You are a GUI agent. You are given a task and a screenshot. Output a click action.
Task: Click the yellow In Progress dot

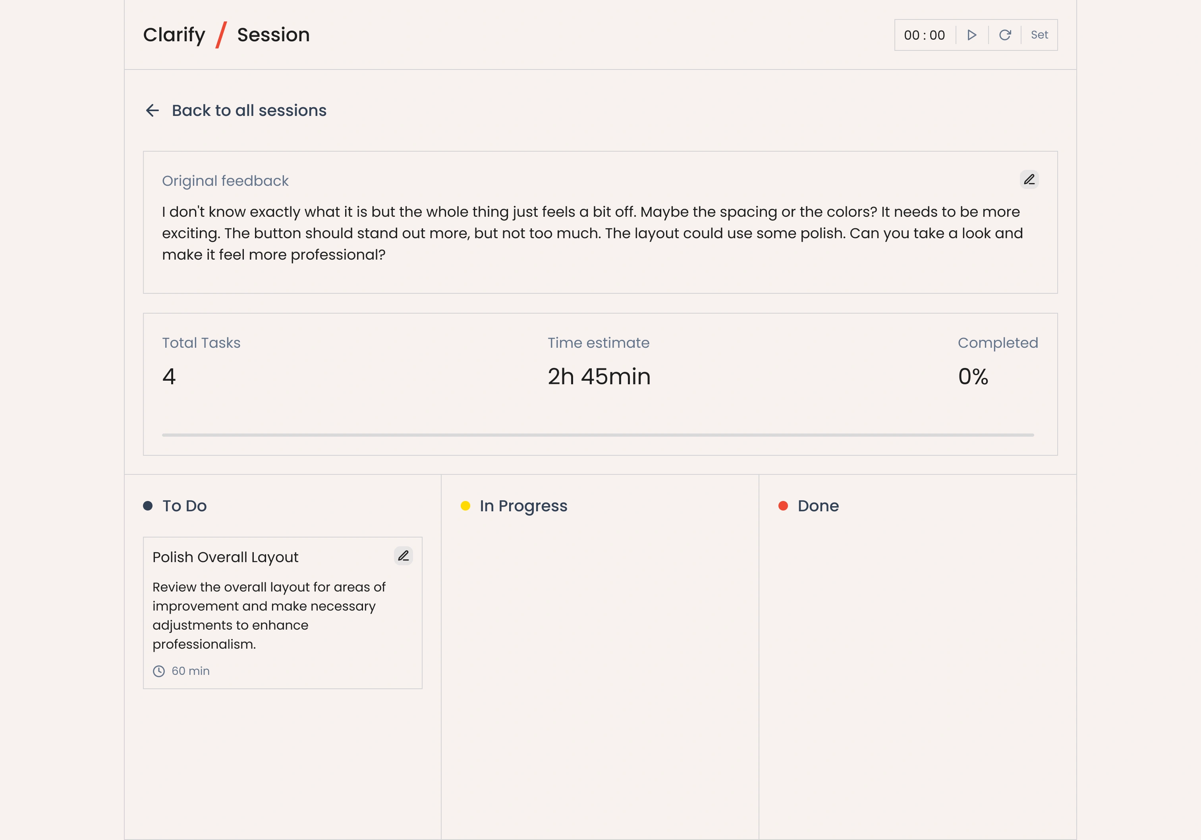coord(465,505)
